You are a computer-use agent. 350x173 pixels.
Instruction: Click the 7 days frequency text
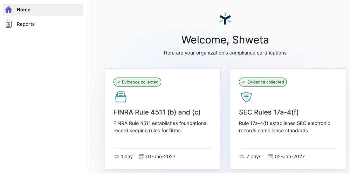[x=254, y=157]
